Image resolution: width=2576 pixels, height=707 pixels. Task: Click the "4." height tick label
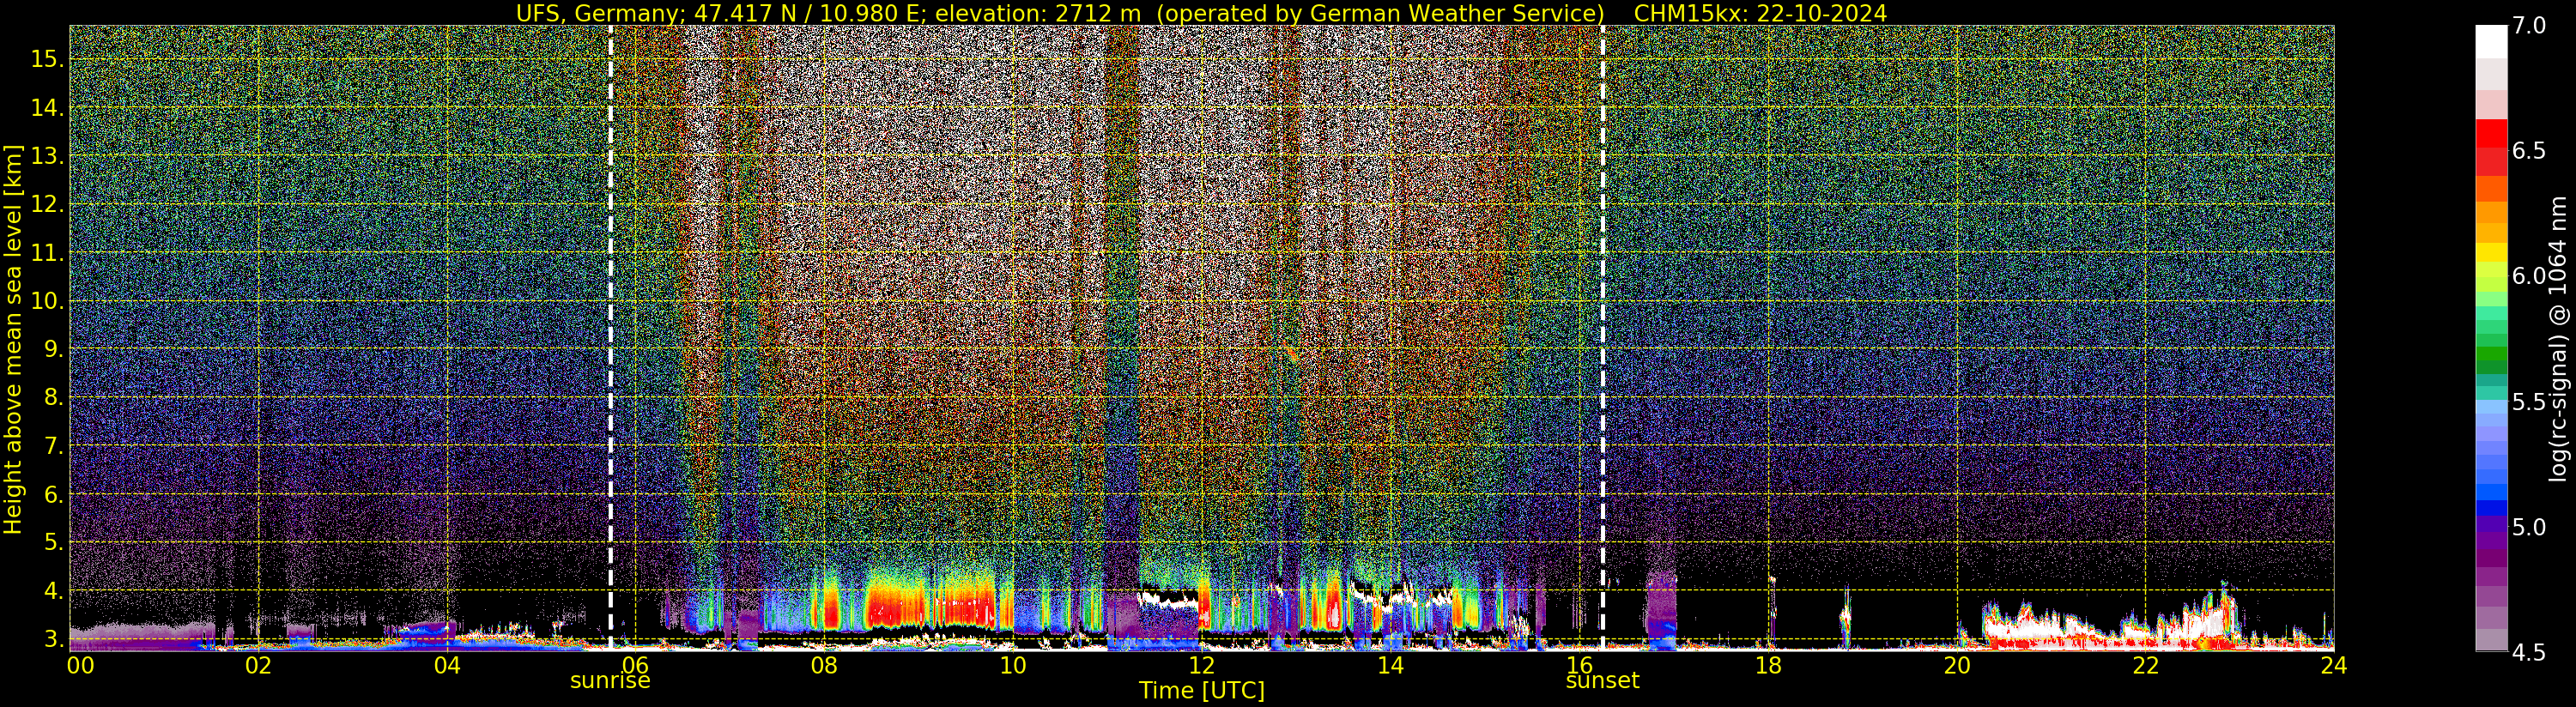click(53, 591)
